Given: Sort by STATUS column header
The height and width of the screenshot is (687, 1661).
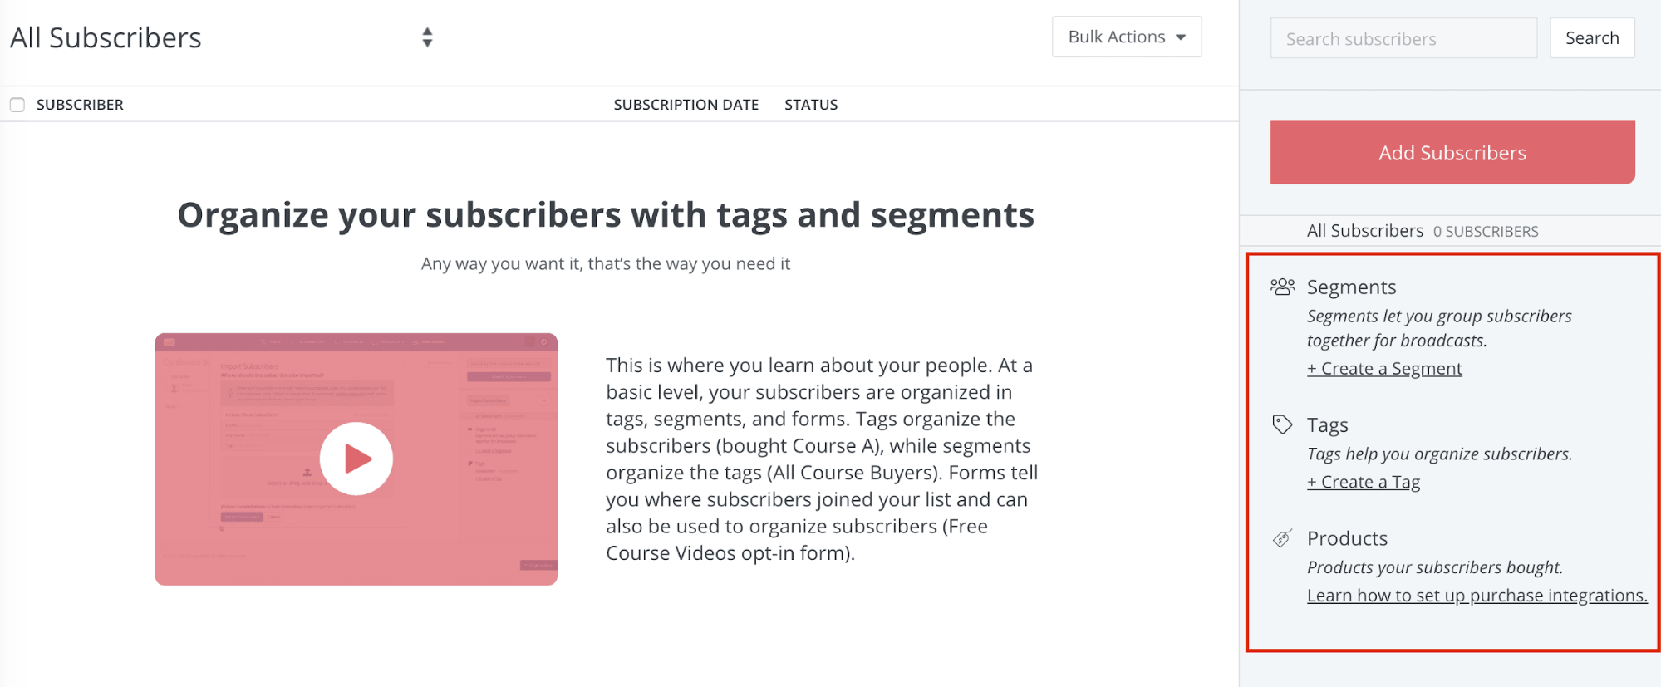Looking at the screenshot, I should pyautogui.click(x=811, y=105).
